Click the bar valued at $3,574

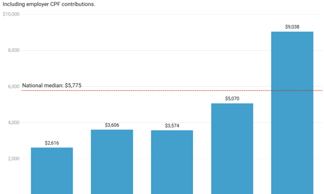172,162
